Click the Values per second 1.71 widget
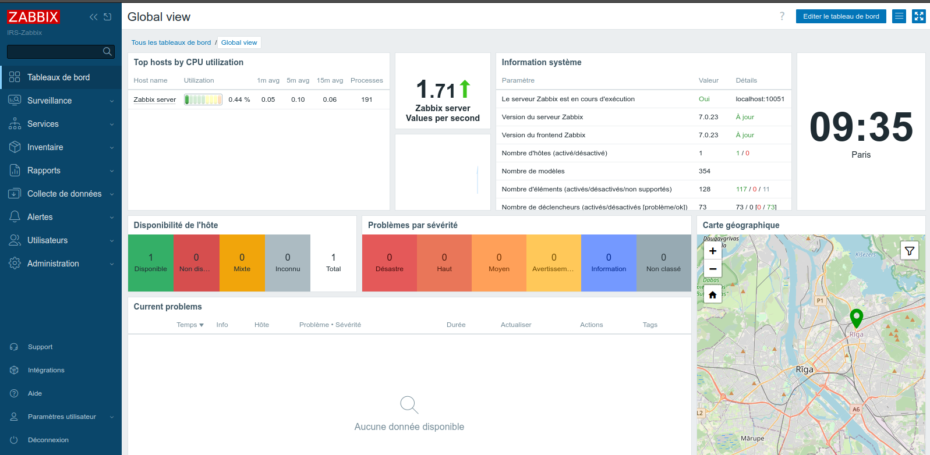 pos(443,91)
